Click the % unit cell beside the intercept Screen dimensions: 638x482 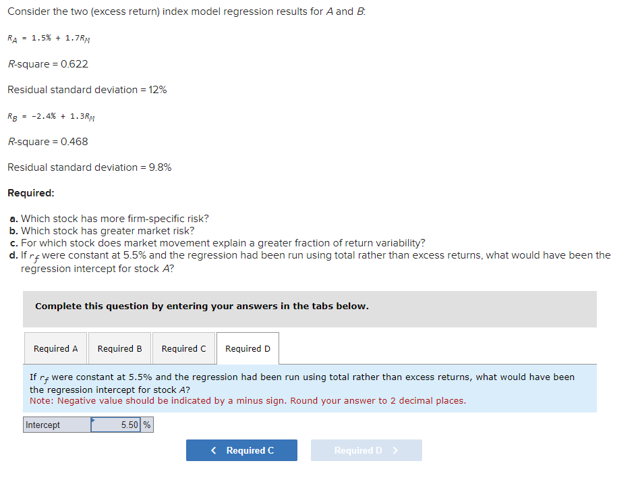[x=147, y=424]
